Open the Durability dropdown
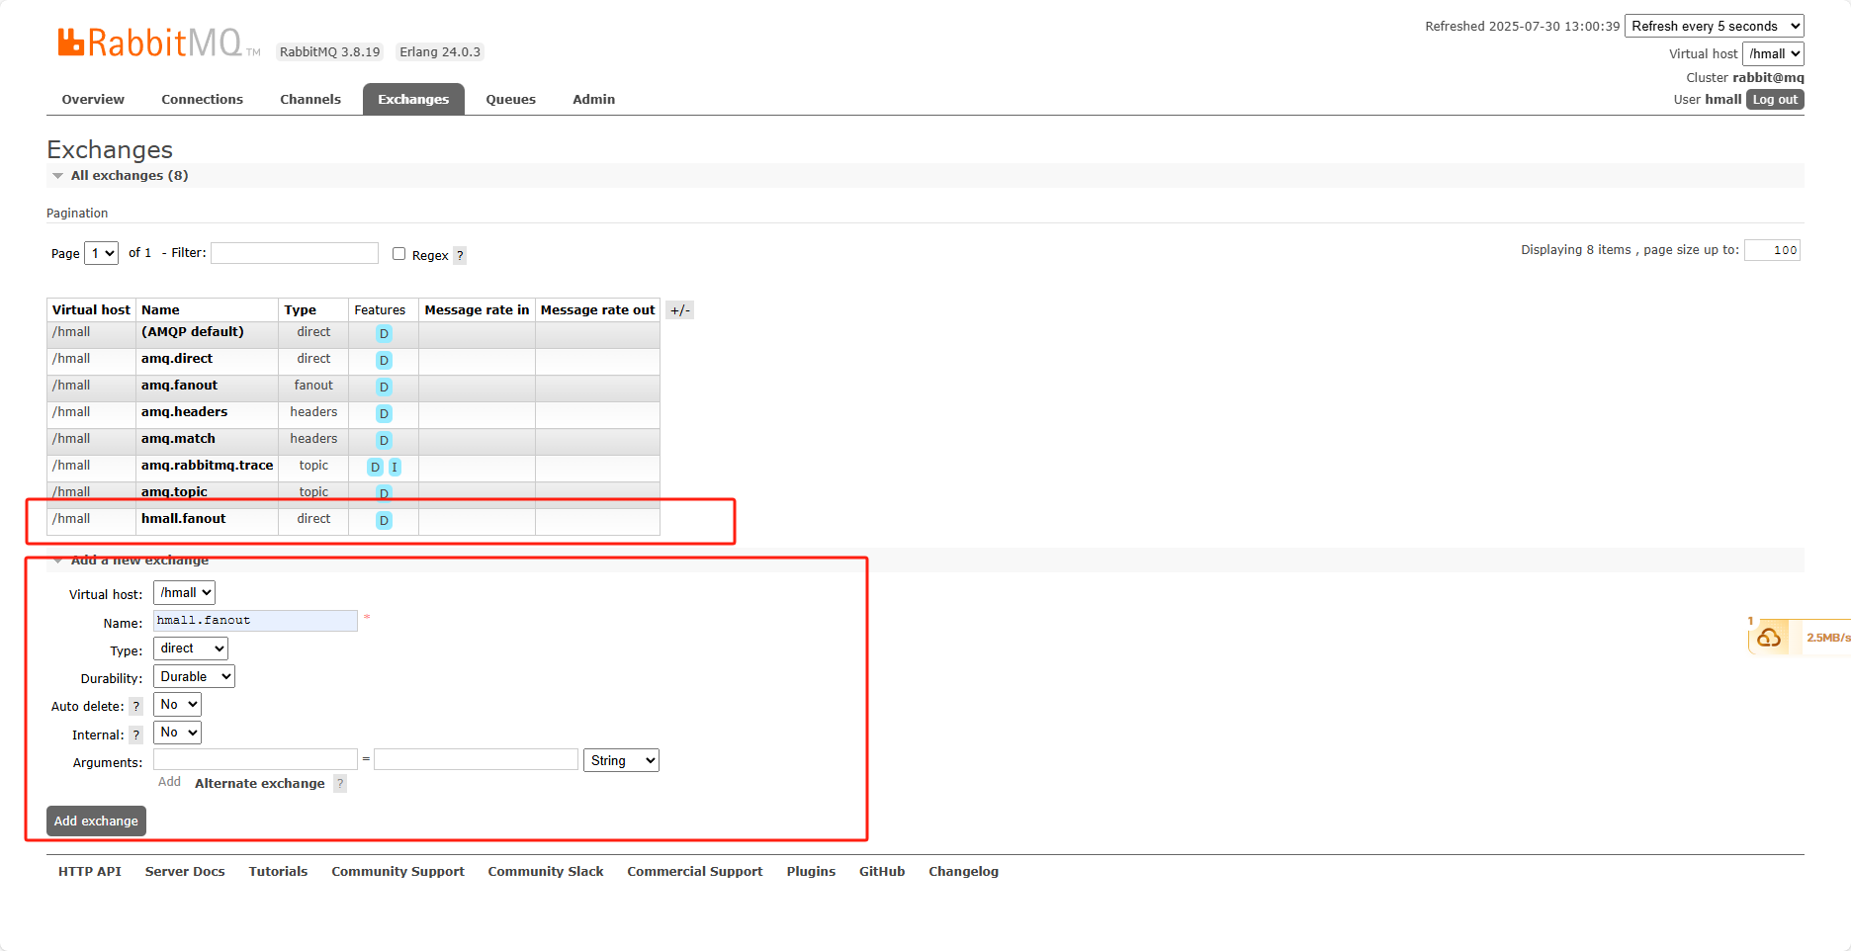 point(194,677)
